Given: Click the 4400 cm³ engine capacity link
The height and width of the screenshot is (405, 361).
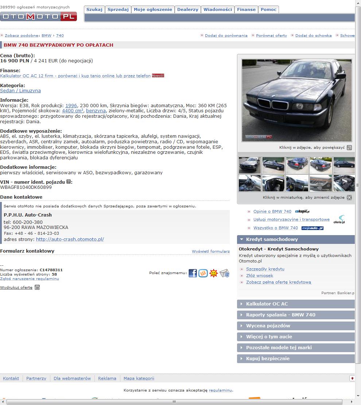Looking at the screenshot, I should coord(73,111).
